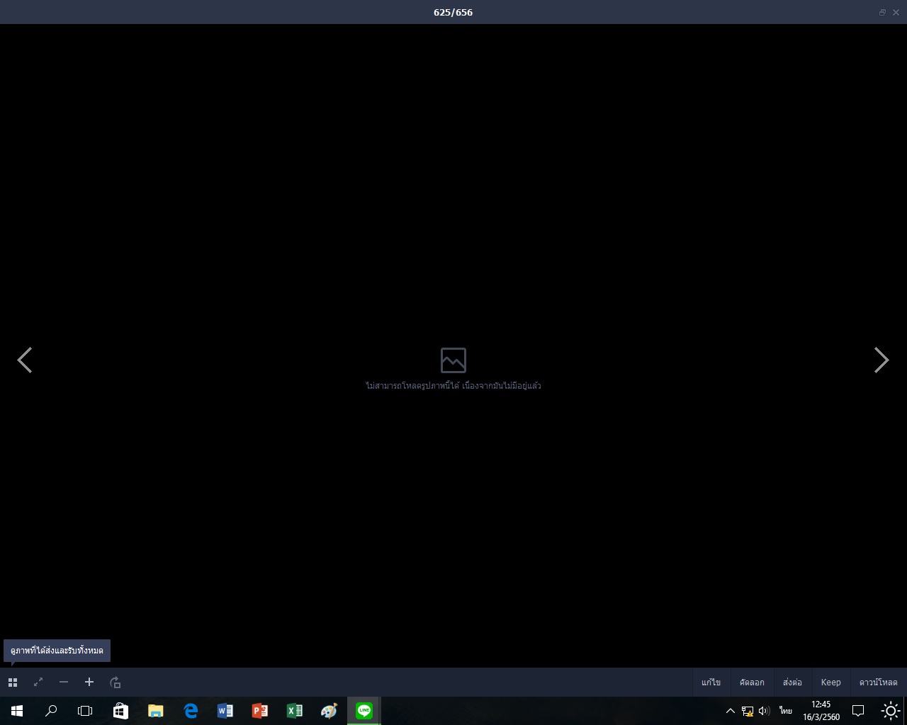Click the brightness sun icon in the tray
Screen dimensions: 907x725
(891, 711)
